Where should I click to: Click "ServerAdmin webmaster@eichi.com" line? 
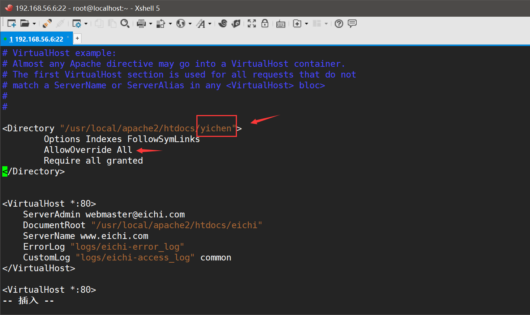tap(104, 214)
